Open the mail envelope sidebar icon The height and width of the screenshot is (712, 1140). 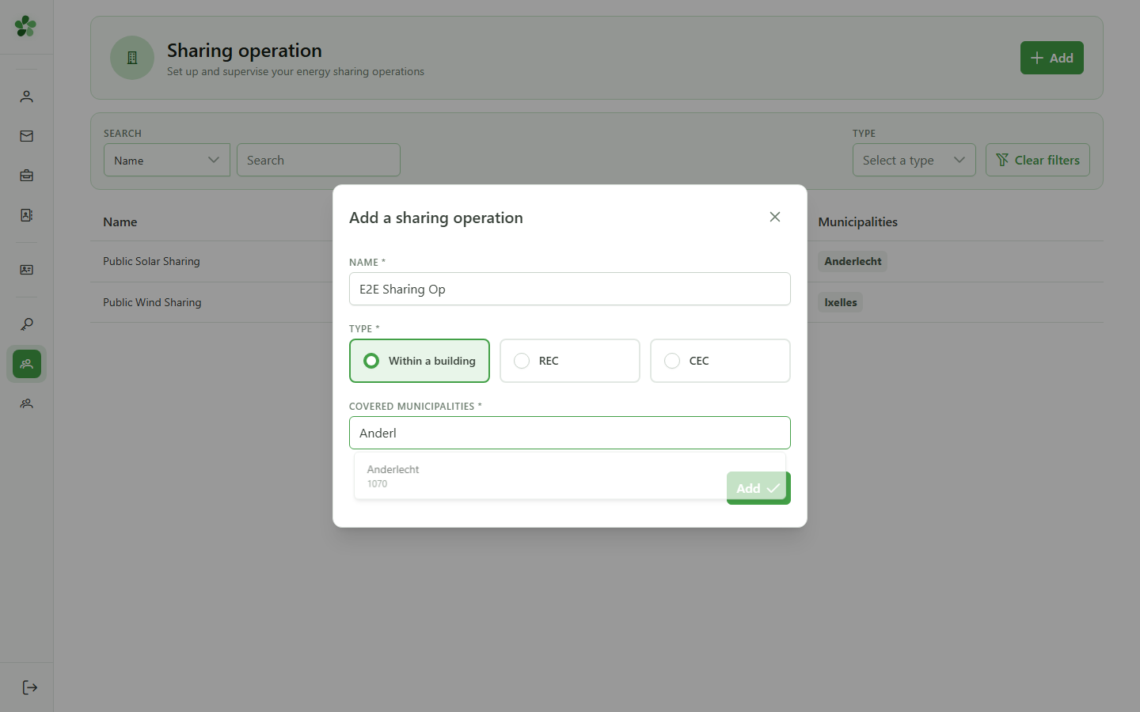[x=26, y=136]
